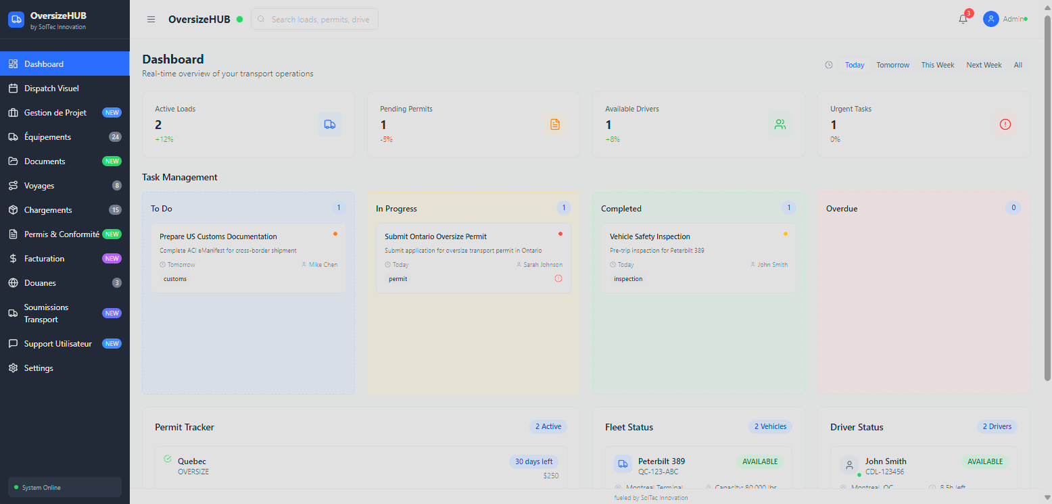Image resolution: width=1052 pixels, height=504 pixels.
Task: Click the OversizeHUB logo icon in sidebar
Action: coord(16,20)
